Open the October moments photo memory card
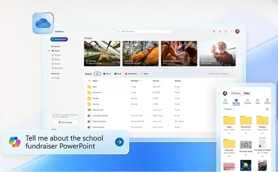Viewport: 278px width, 172px height. coord(179,54)
